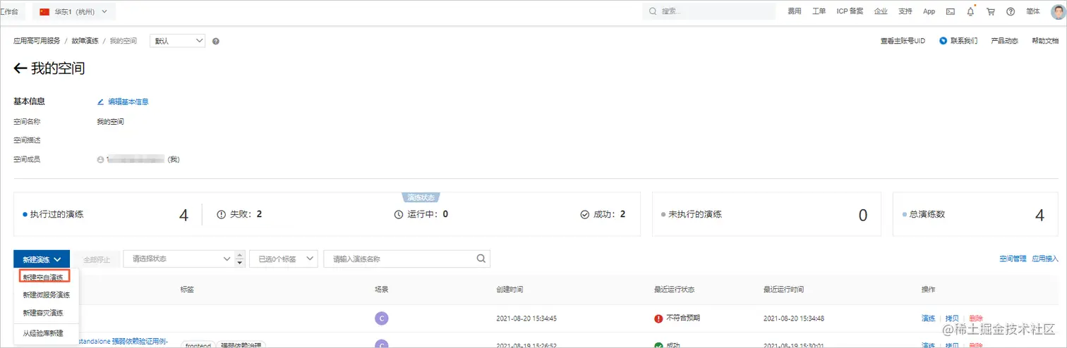Click 空间管理 link

[1013, 259]
